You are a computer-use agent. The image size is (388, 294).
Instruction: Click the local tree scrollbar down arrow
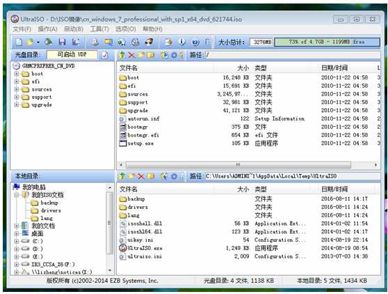(x=110, y=270)
